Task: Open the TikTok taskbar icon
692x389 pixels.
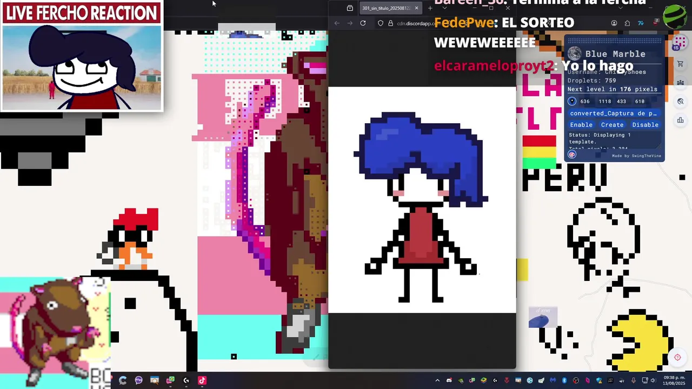Action: (x=202, y=380)
